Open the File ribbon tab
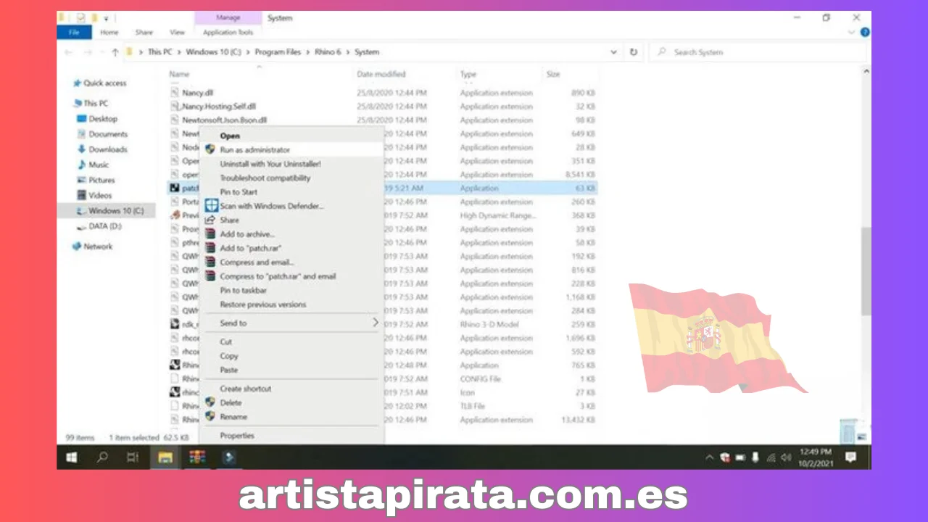Viewport: 928px width, 522px height. (74, 33)
